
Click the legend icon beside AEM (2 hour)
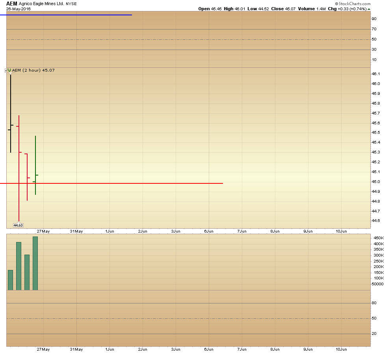8,70
